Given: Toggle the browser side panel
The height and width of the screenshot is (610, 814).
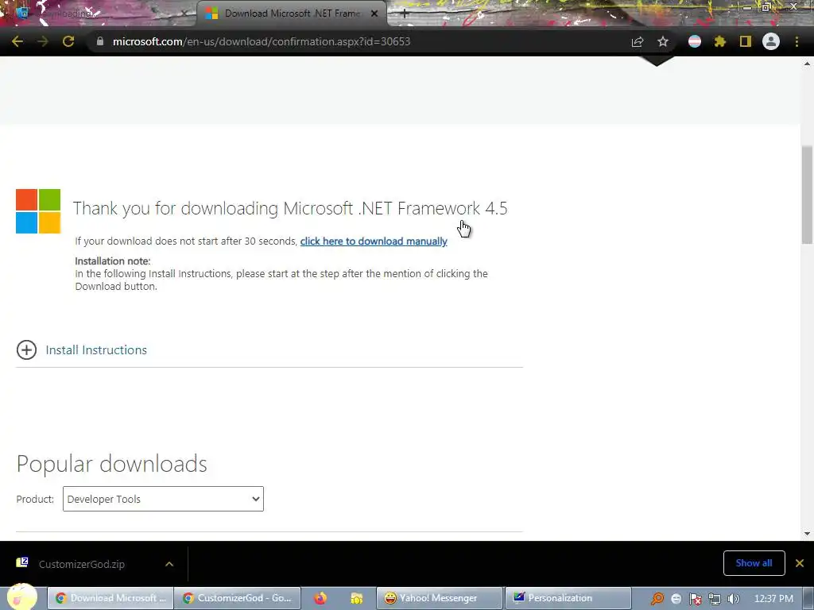Looking at the screenshot, I should (x=746, y=41).
